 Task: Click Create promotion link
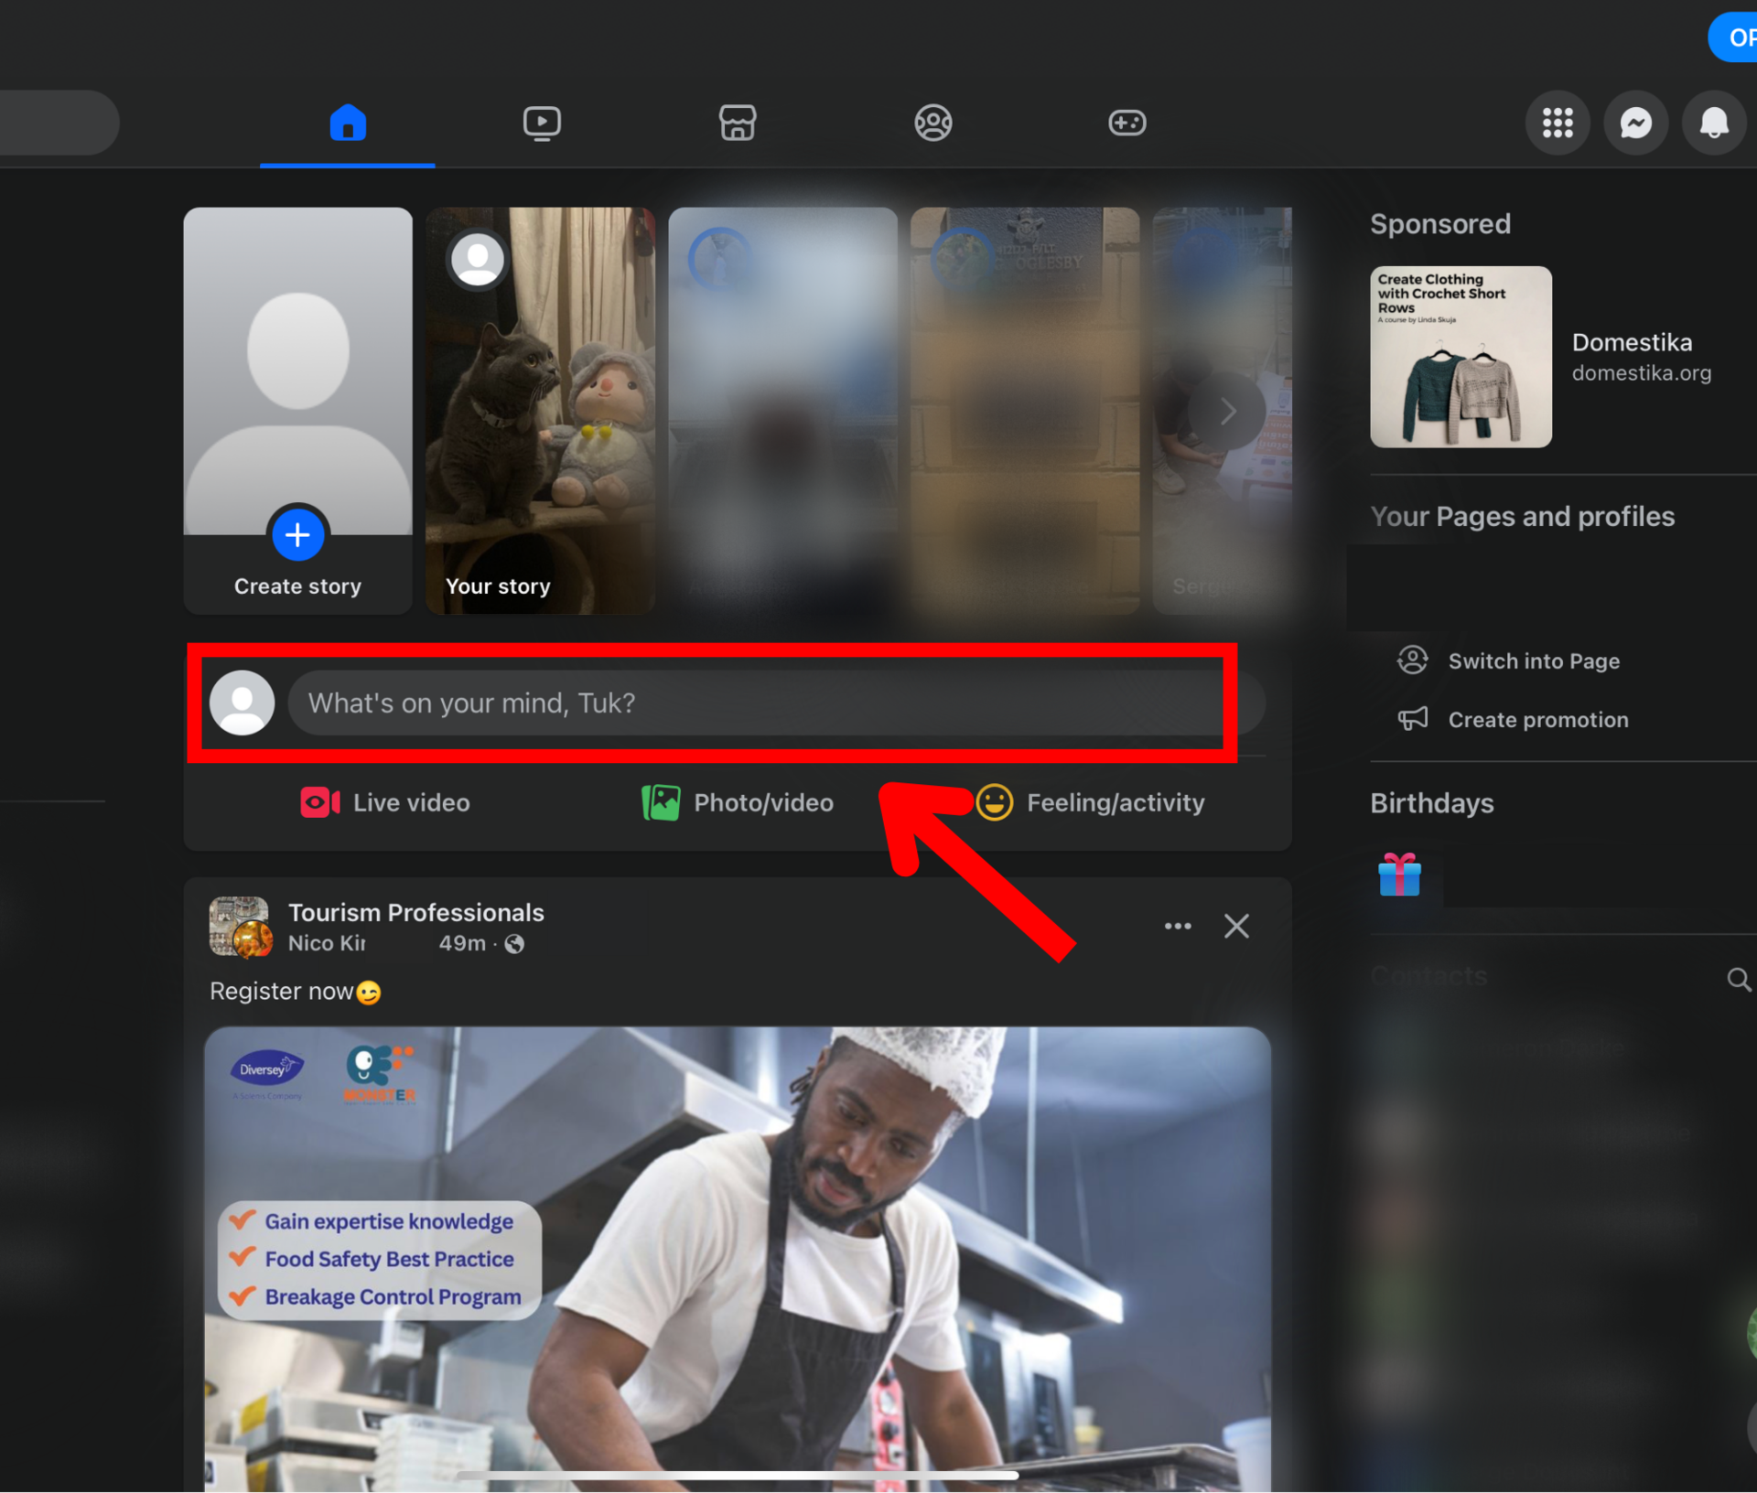tap(1537, 720)
